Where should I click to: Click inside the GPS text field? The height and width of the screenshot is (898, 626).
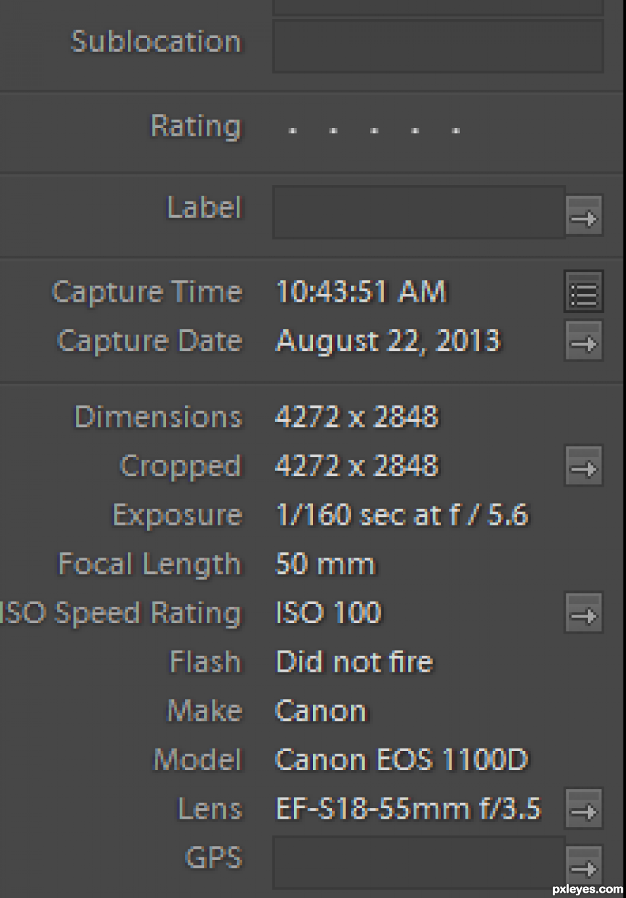[419, 861]
